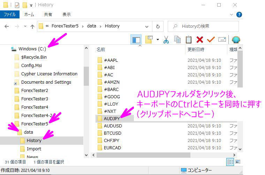
Task: Expand the ribbon with the chevron
Action: [232, 15]
